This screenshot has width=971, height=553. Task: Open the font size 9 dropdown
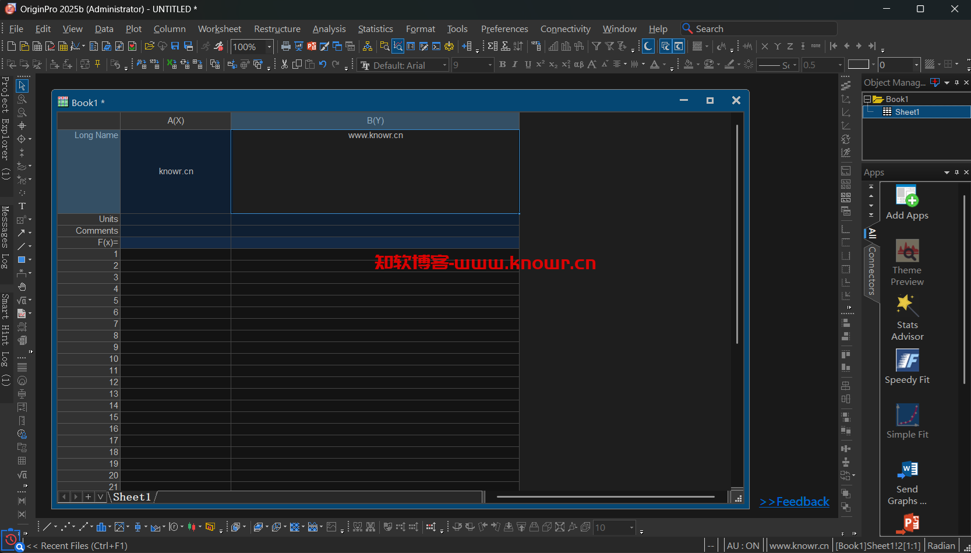pyautogui.click(x=490, y=65)
